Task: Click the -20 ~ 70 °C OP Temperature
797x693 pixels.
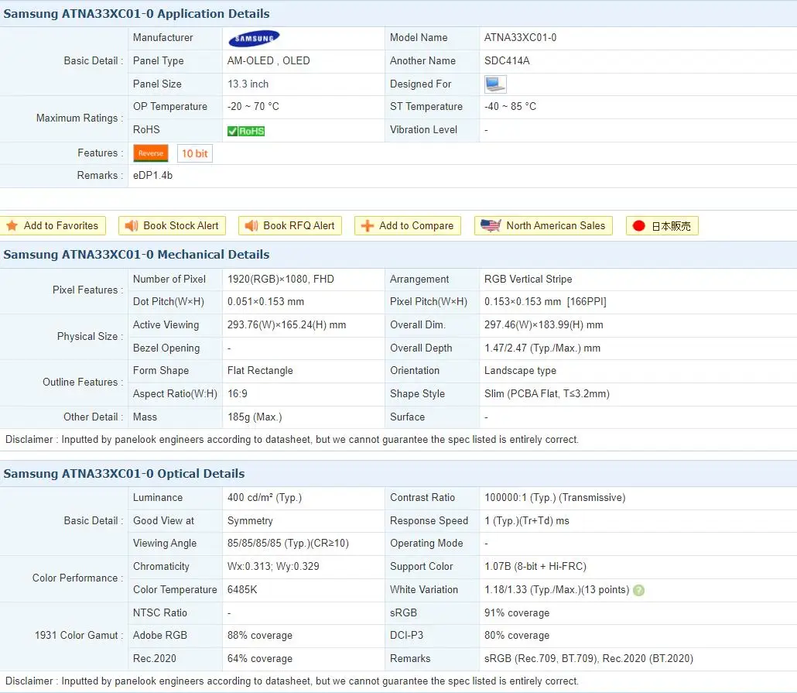Action: [252, 106]
